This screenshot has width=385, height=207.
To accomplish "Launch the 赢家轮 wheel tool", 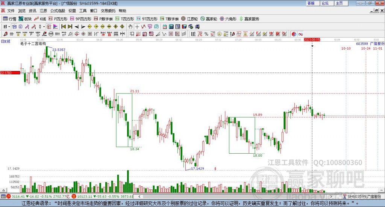I will (x=209, y=19).
